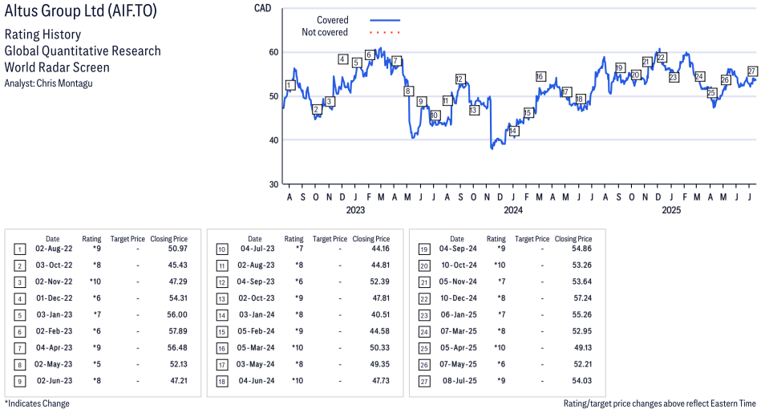Click the date 04-Sep-24
Image resolution: width=765 pixels, height=409 pixels.
coord(458,249)
